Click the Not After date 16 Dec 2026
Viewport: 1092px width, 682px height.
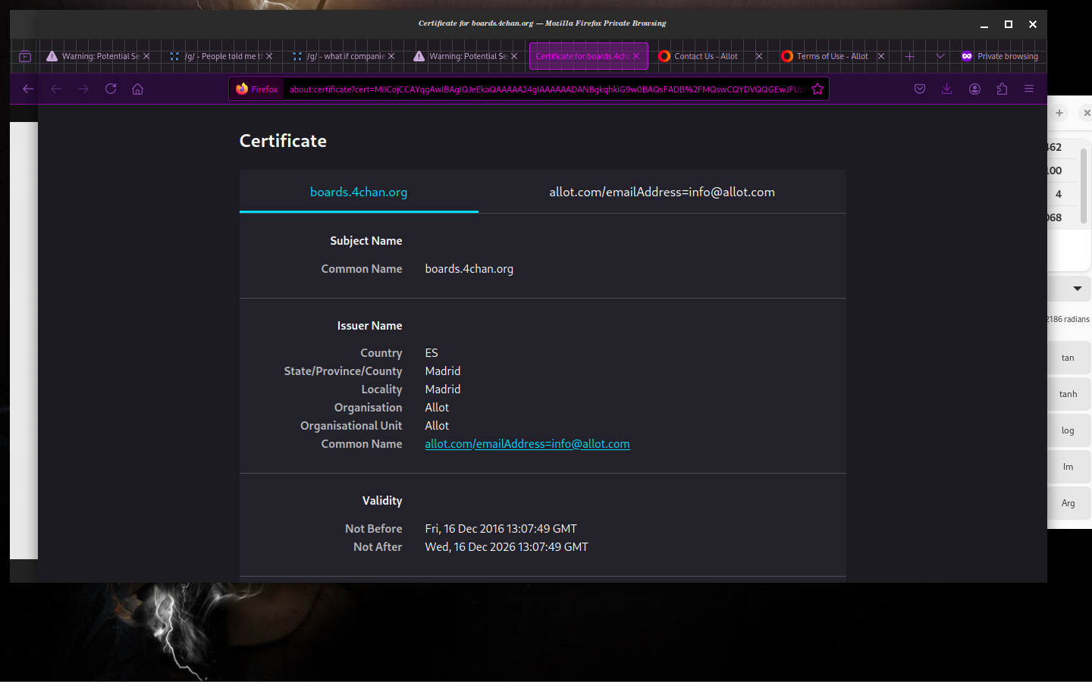coord(507,547)
